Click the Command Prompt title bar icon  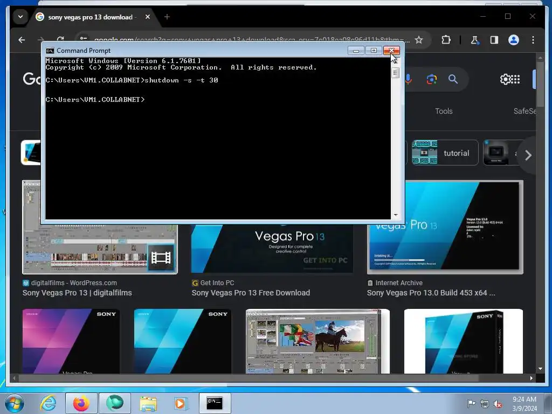tap(50, 51)
